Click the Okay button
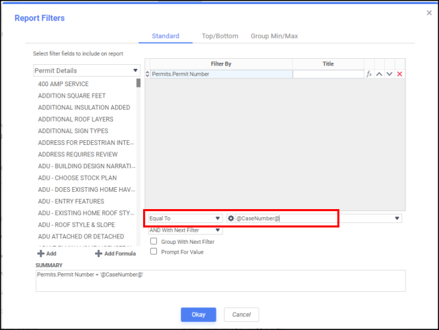The height and width of the screenshot is (330, 439). click(198, 315)
